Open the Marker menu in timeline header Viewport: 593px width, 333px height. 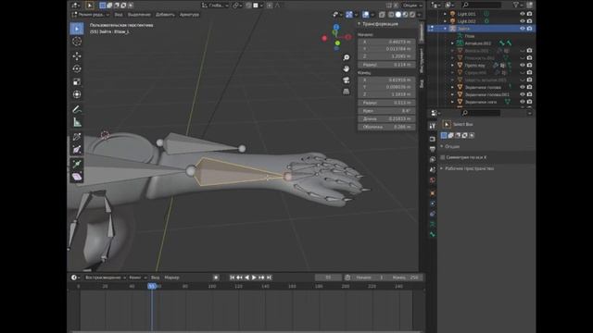point(171,277)
